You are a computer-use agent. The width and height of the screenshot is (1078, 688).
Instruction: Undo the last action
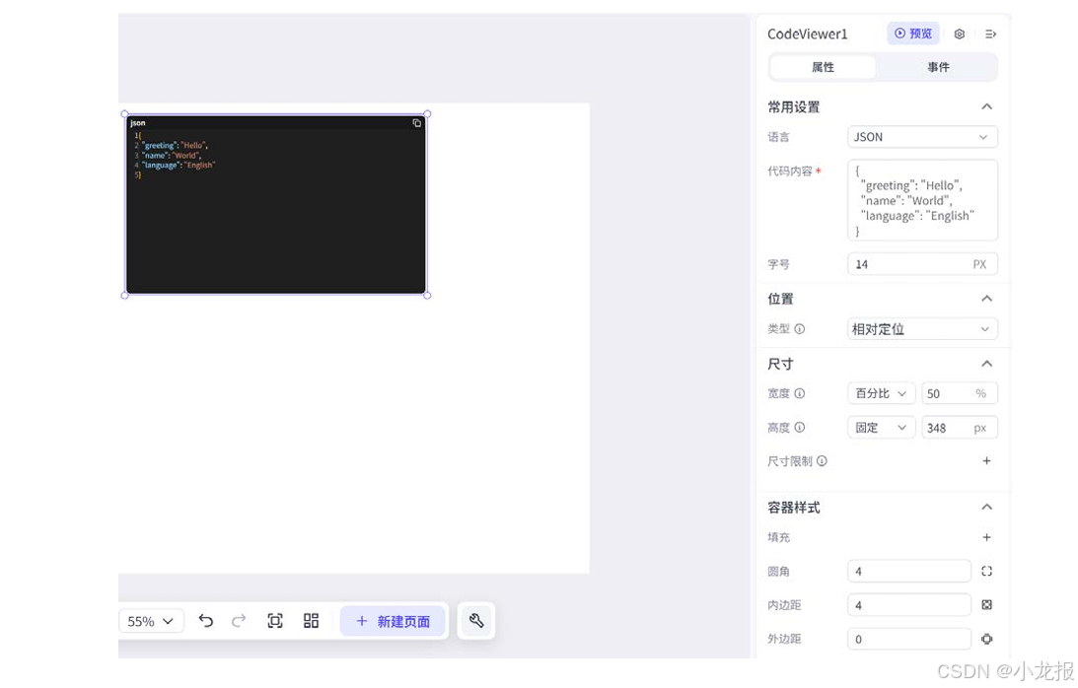click(x=206, y=621)
